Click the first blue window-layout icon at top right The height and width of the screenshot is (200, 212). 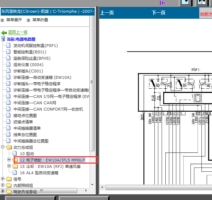pos(186,3)
